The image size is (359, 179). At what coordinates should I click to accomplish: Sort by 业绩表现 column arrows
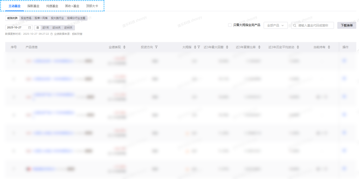pyautogui.click(x=124, y=47)
